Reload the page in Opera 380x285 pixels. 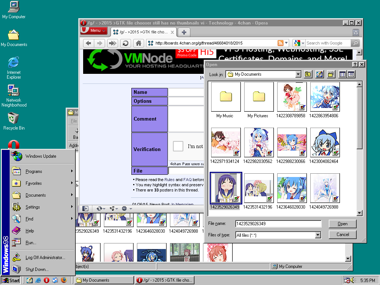125,43
